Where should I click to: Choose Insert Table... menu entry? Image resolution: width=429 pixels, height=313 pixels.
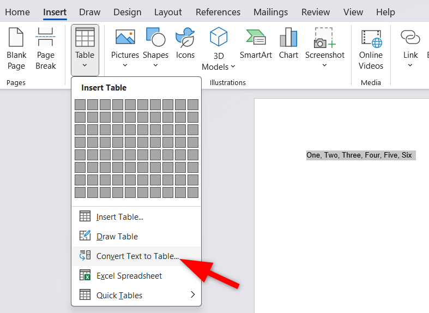pos(136,216)
